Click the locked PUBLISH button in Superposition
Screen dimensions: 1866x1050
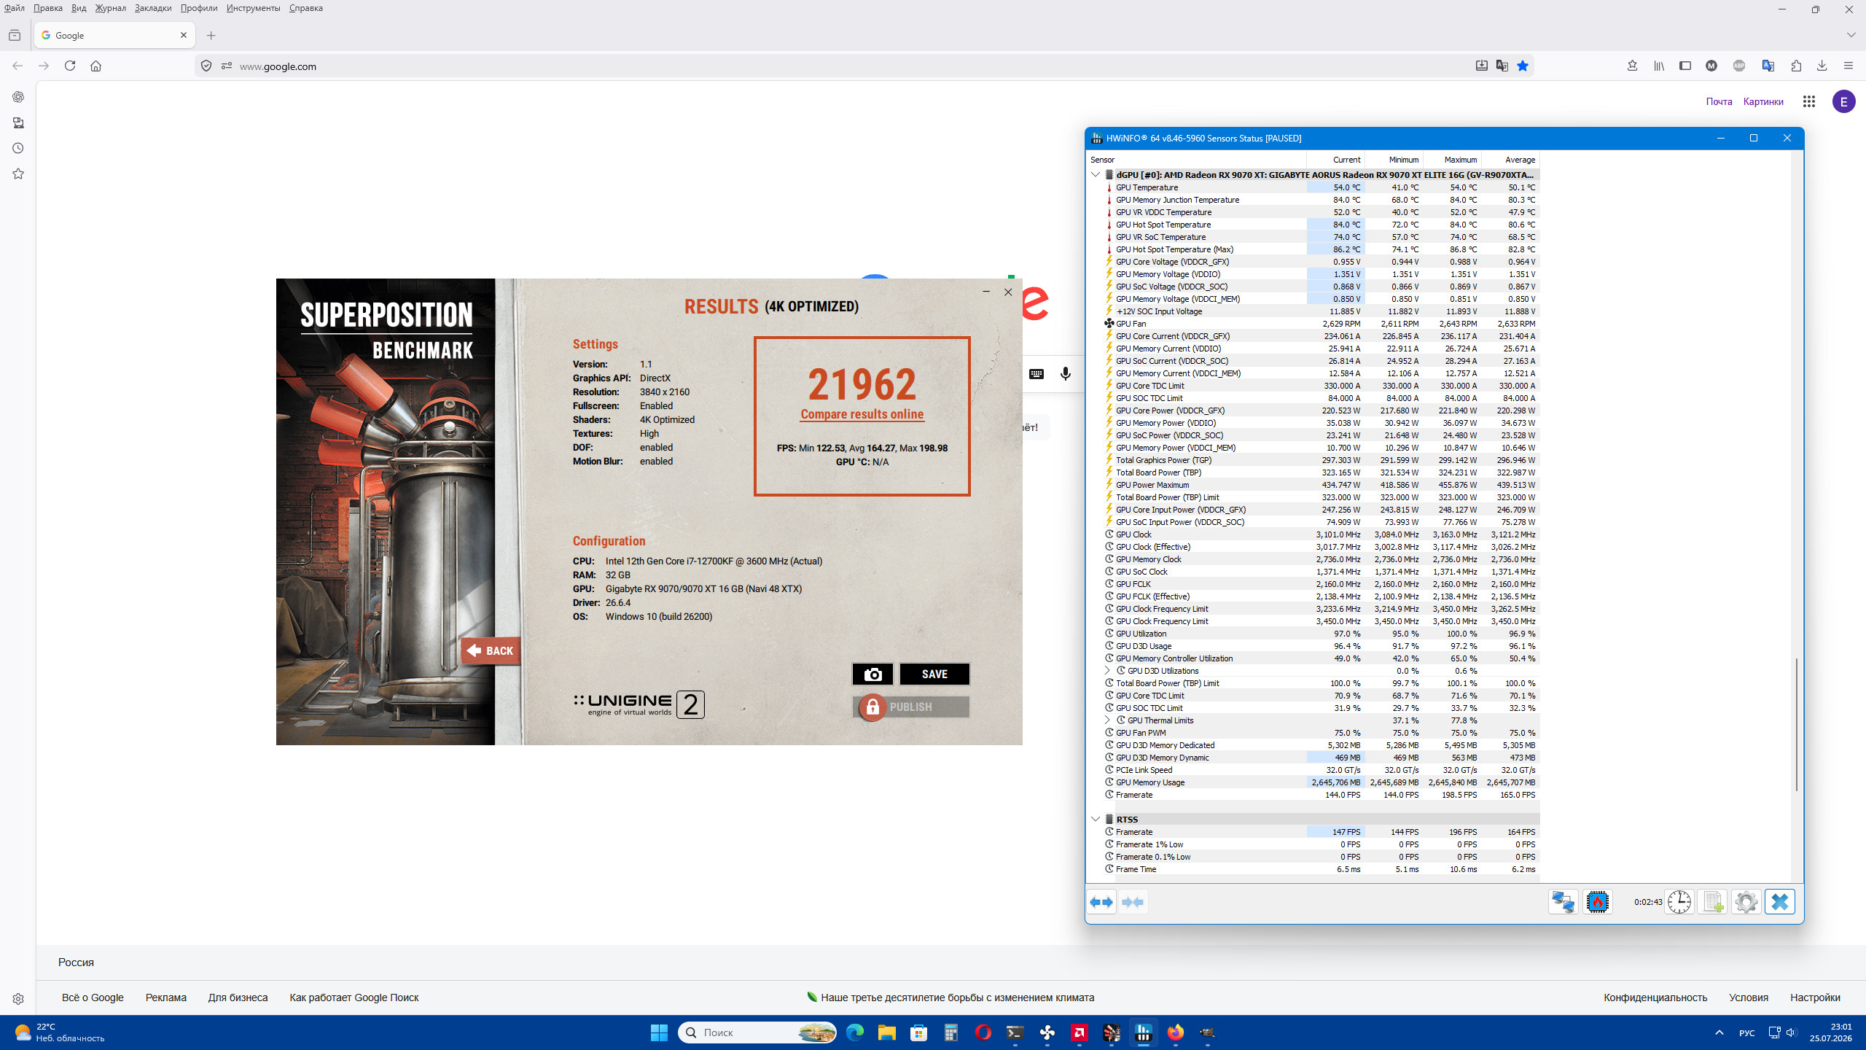tap(911, 707)
